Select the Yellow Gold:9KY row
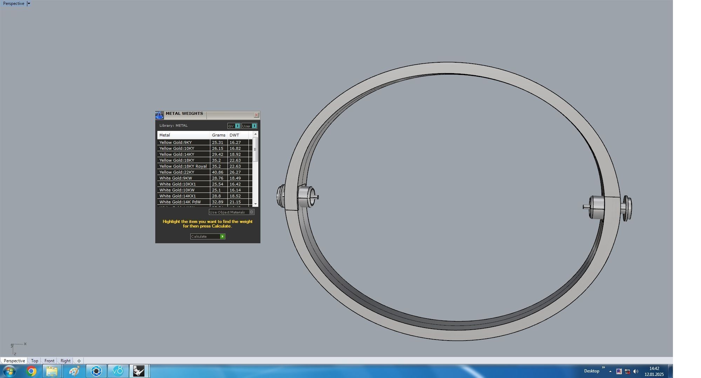This screenshot has height=378, width=701. 205,142
